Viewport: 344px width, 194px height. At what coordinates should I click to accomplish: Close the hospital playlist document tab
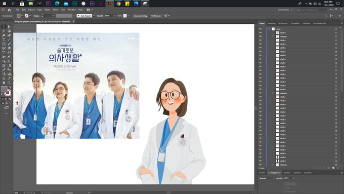pos(74,22)
